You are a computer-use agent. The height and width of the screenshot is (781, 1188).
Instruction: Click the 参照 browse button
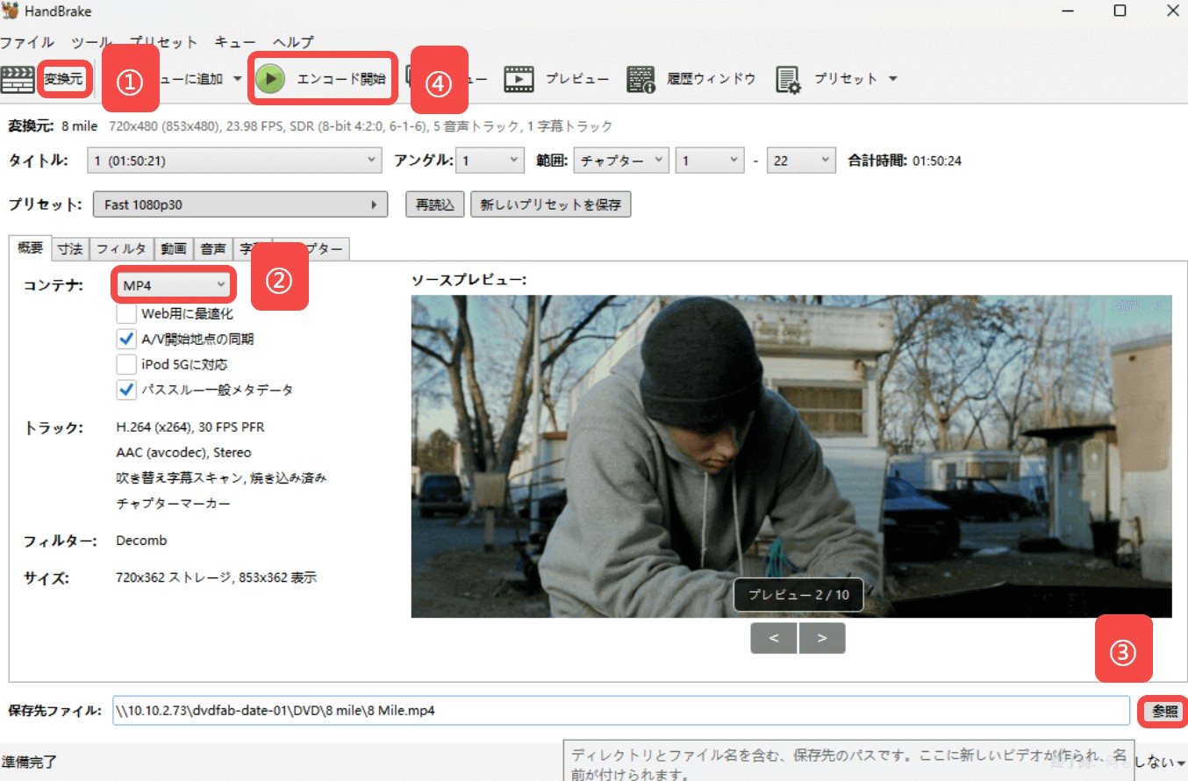click(1165, 712)
